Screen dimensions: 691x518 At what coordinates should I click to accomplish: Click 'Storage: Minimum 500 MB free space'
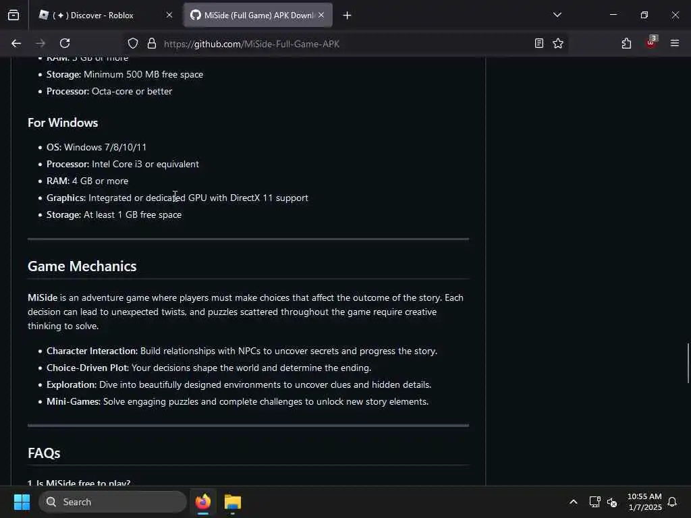coord(125,74)
